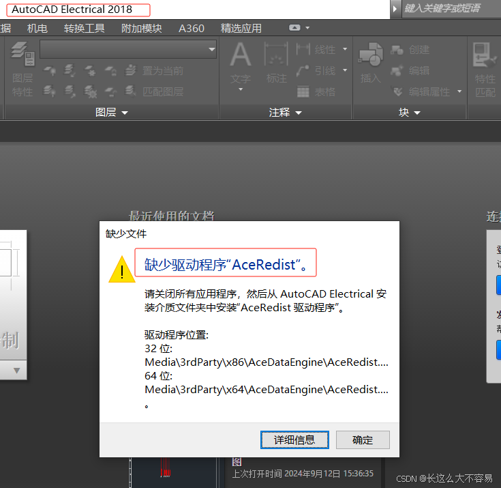Open the A360 ribbon tab

(191, 29)
